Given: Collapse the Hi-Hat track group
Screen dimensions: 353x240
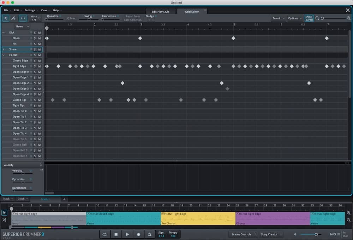Looking at the screenshot, I should 3,55.
